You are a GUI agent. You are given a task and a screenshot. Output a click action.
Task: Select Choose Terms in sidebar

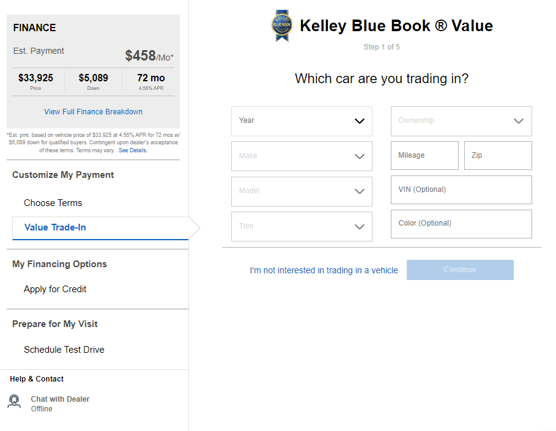53,203
